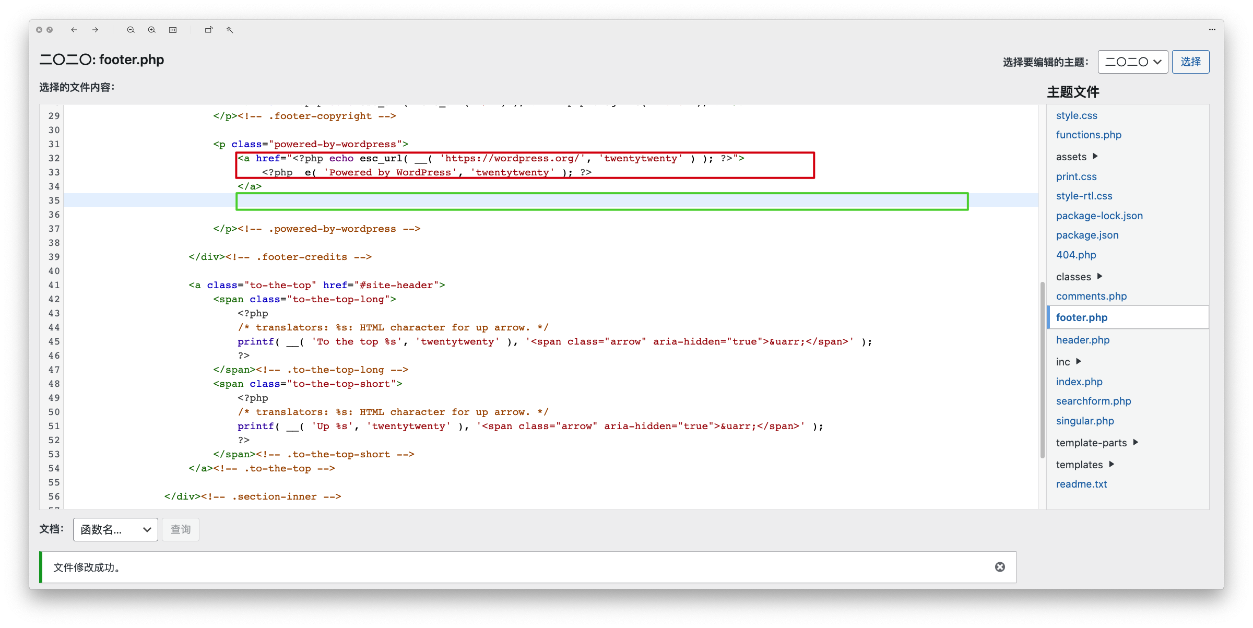Click the zoom out magnifier icon
This screenshot has height=628, width=1253.
[131, 30]
